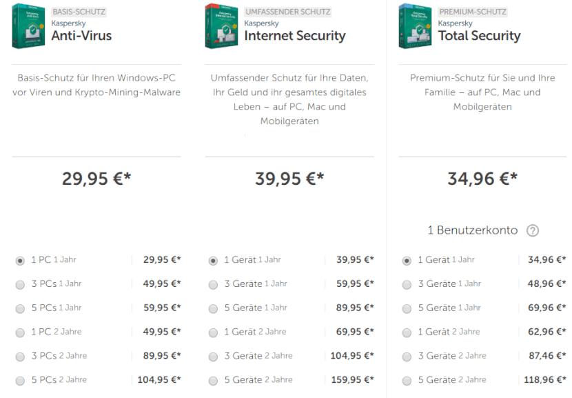Select Anti-Virus 3 PCs 1 Jahr option

[20, 284]
